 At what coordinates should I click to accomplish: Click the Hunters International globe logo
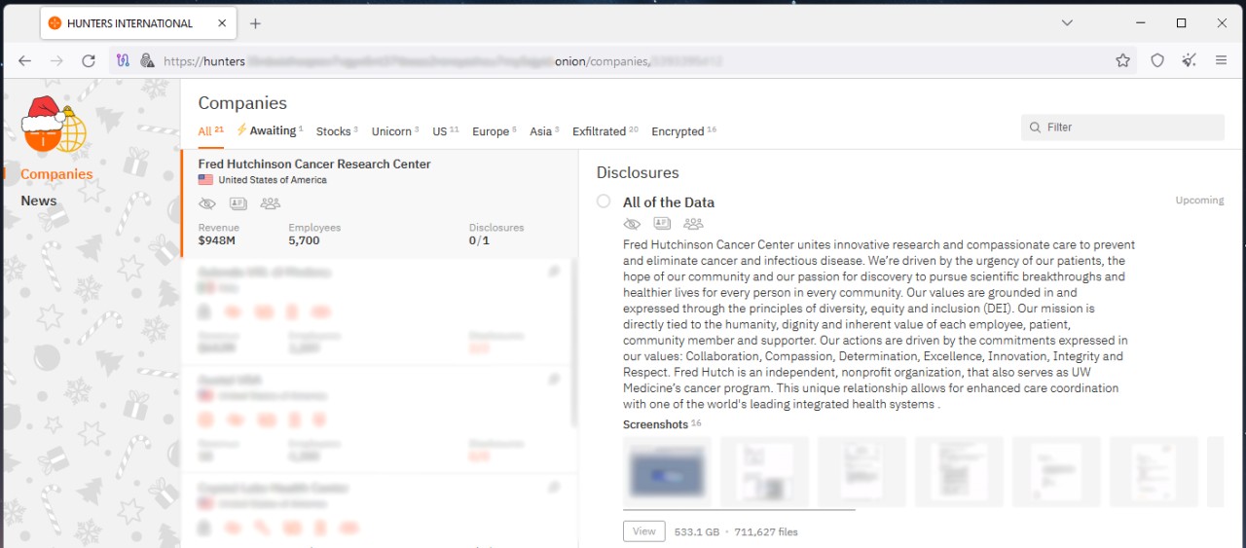coord(55,126)
